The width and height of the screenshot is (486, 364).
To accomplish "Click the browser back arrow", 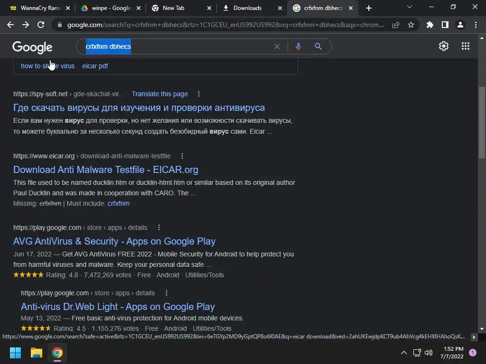I will (x=10, y=25).
